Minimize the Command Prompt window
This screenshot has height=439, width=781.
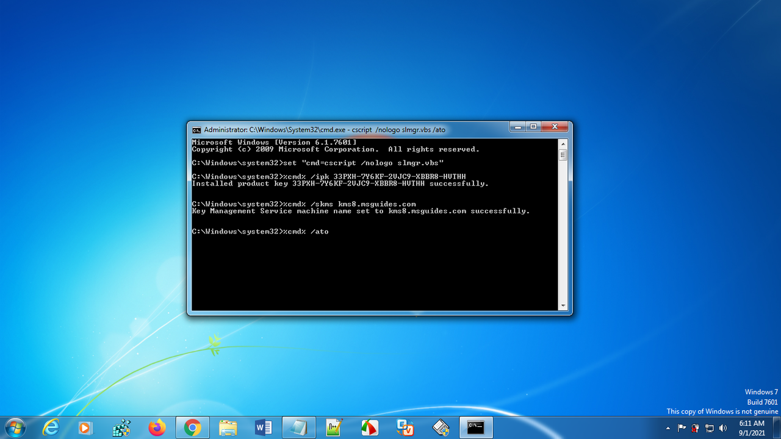click(x=517, y=126)
